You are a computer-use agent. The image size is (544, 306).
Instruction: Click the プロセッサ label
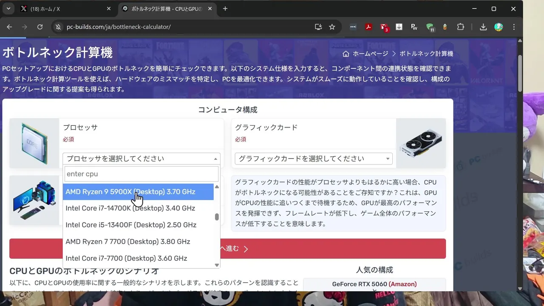click(80, 127)
